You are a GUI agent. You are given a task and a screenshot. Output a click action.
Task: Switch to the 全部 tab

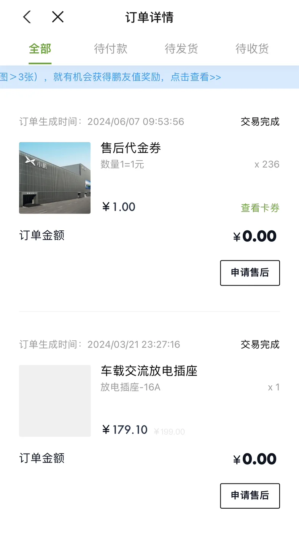tap(40, 49)
